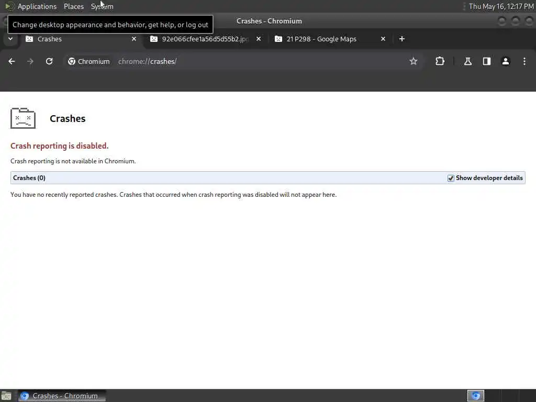Click the 'Crash reporting is disabled.' heading

[x=60, y=146]
